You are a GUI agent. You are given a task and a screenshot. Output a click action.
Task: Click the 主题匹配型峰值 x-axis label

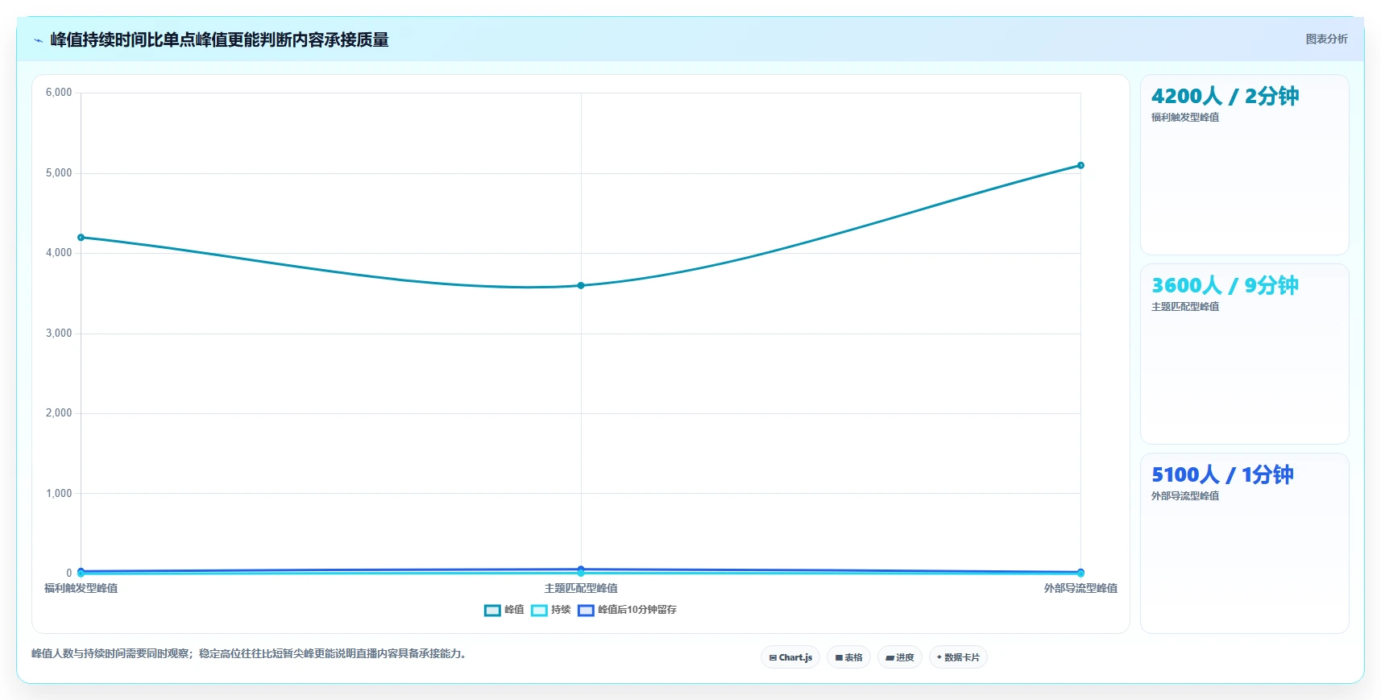click(x=581, y=588)
